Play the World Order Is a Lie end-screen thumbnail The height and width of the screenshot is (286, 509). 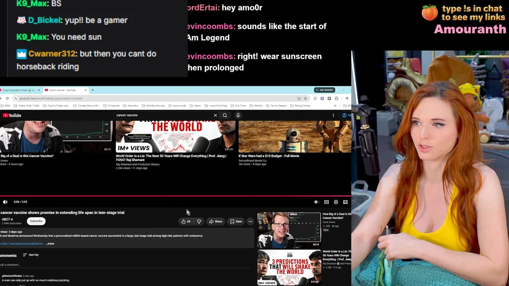pos(175,136)
